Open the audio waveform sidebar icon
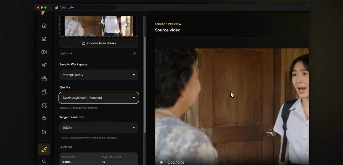This screenshot has width=343, height=165. (x=44, y=65)
